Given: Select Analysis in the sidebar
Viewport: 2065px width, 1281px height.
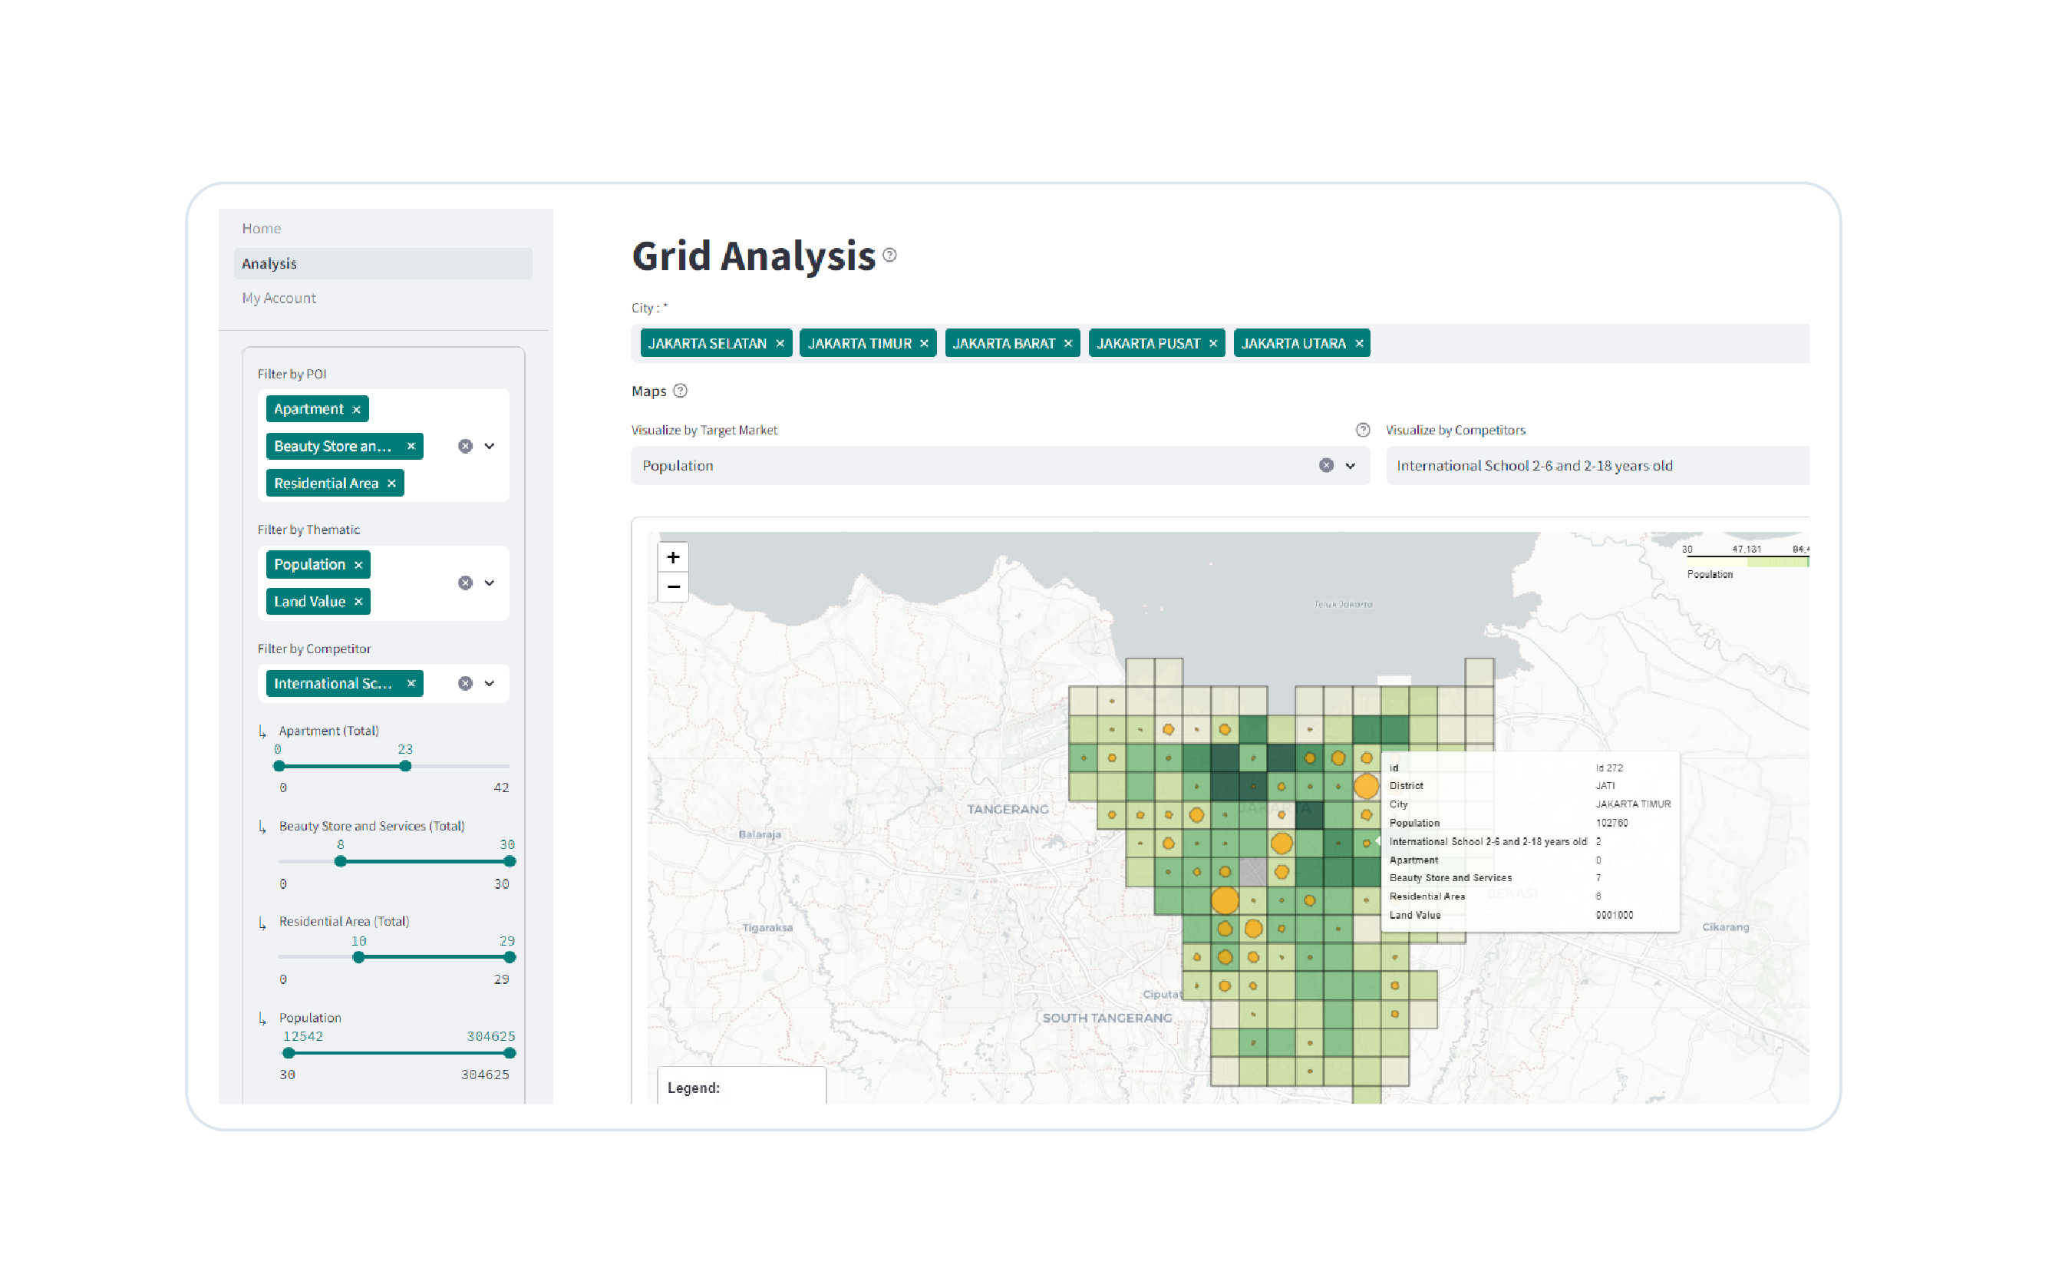Looking at the screenshot, I should click(383, 263).
